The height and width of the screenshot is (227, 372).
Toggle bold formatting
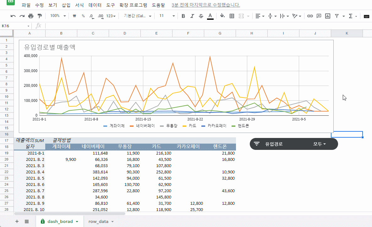(183, 16)
